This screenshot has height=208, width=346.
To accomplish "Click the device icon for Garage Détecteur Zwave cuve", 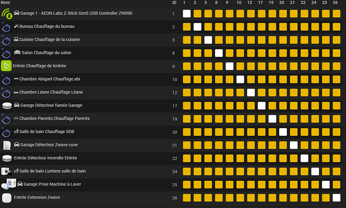I will (7, 145).
